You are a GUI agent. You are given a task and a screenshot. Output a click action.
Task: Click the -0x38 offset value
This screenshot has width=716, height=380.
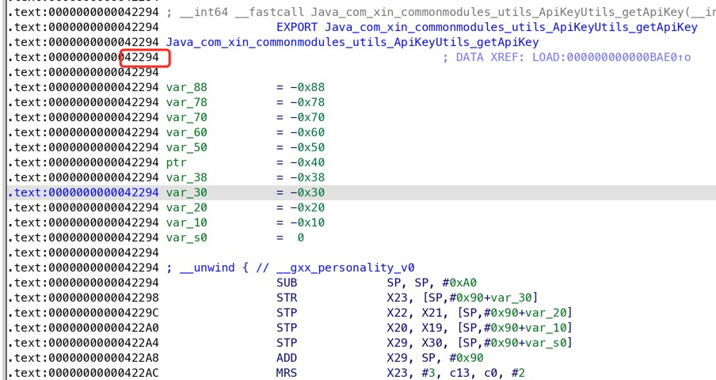tap(307, 177)
